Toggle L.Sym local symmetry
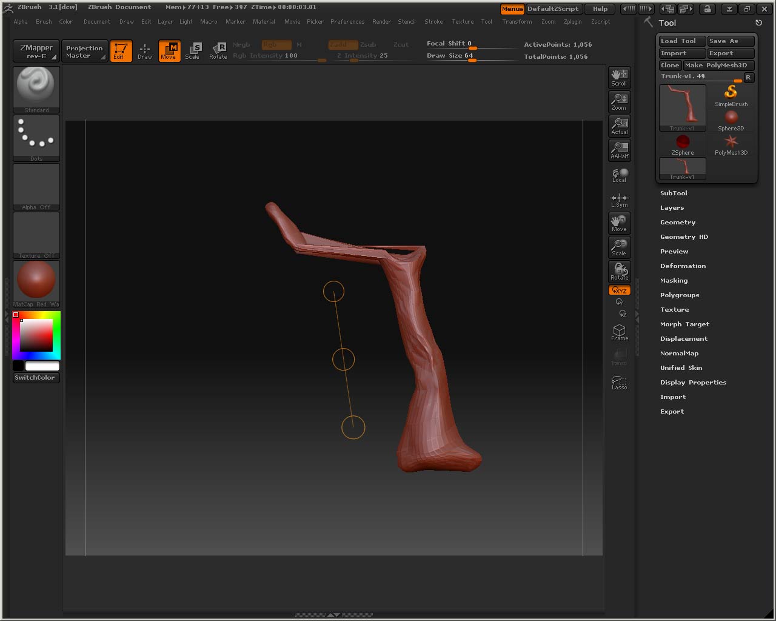 pos(619,200)
